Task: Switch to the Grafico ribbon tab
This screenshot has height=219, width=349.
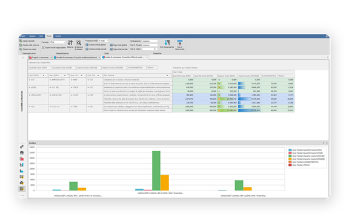Action: click(58, 36)
